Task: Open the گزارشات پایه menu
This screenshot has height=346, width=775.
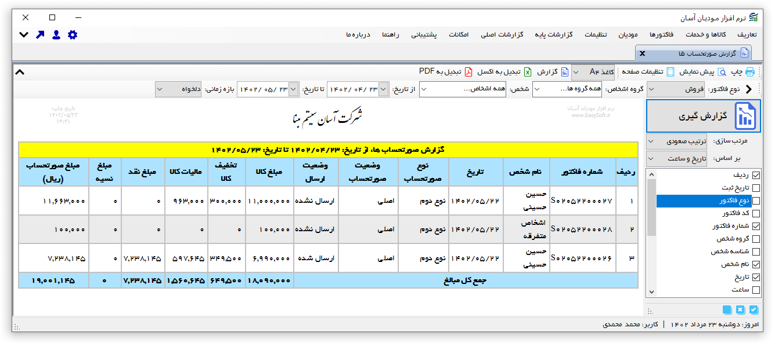Action: [x=553, y=35]
